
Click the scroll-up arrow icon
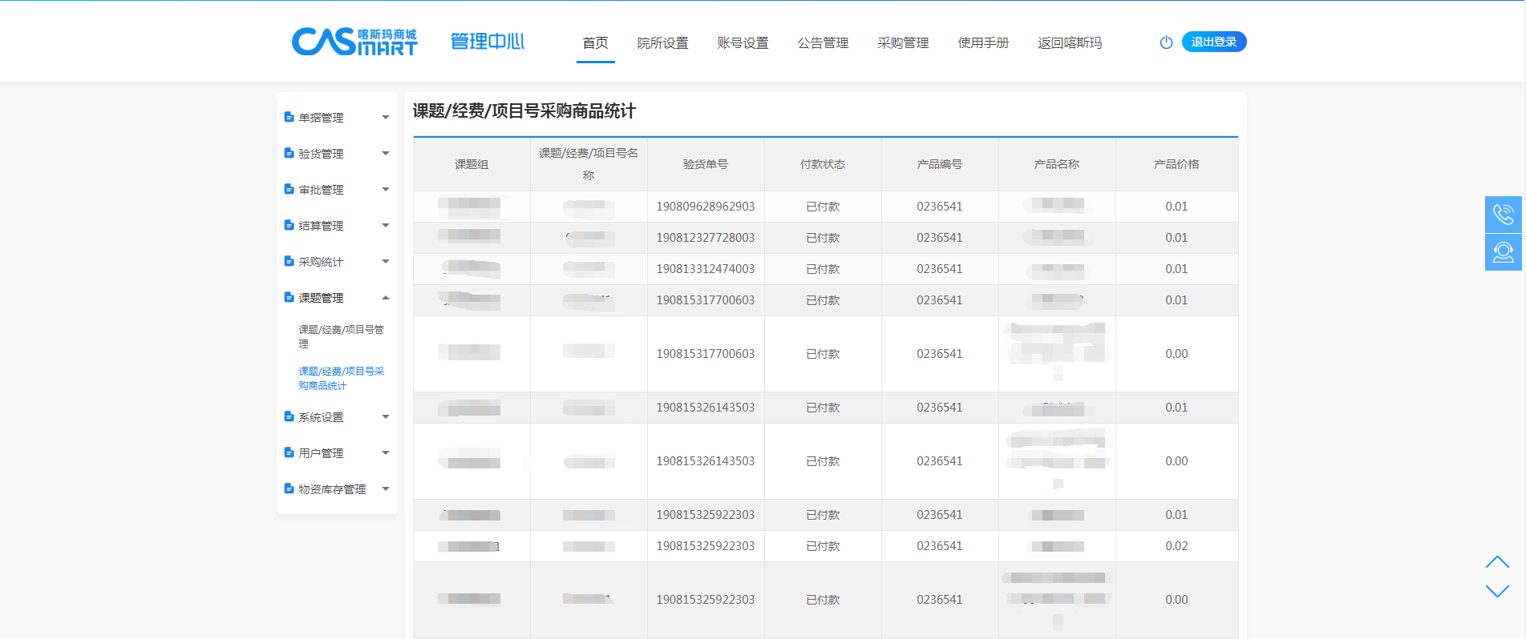[x=1496, y=562]
